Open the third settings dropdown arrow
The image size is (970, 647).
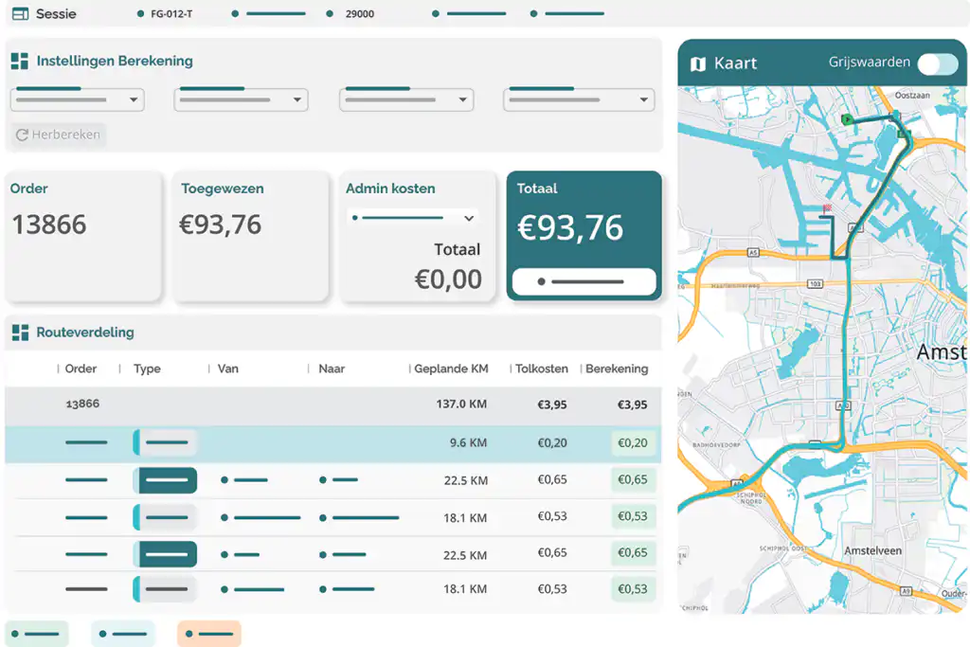462,99
